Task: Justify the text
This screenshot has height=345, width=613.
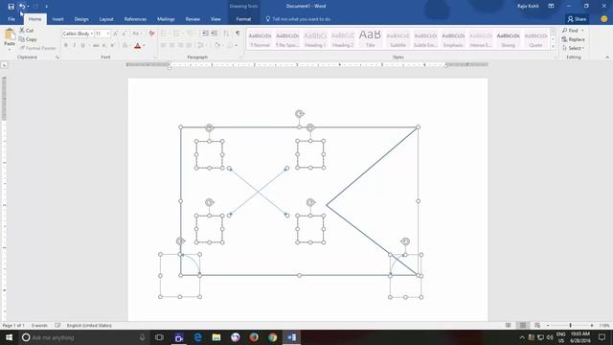Action: (190, 45)
